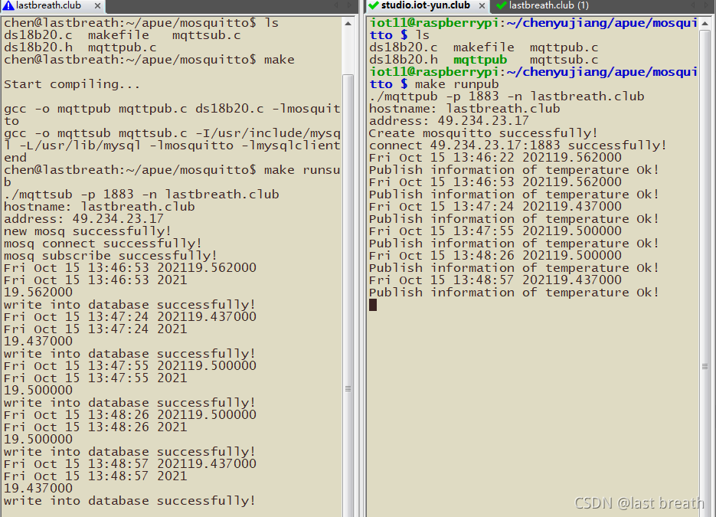Click left pane's previous-tab arrow
Screen dimensions: 716x517
[x=336, y=5]
